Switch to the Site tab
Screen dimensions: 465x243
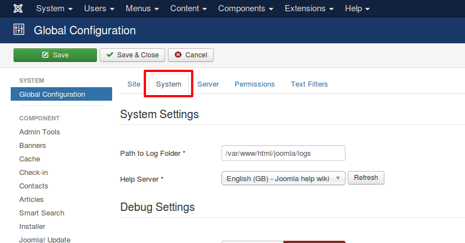[134, 84]
